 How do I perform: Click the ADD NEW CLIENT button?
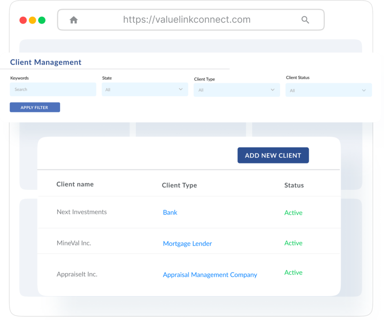coord(273,155)
